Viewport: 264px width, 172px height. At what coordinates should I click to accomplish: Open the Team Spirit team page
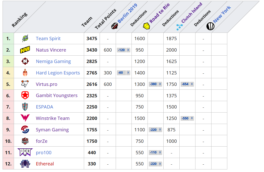(48, 39)
